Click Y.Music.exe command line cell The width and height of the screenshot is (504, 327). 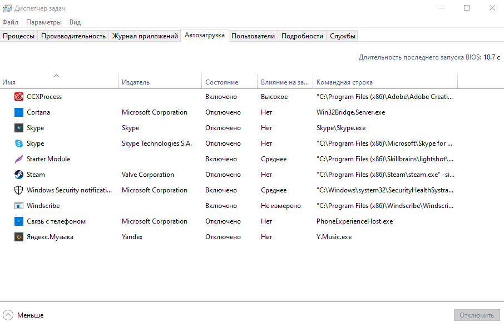(x=334, y=237)
